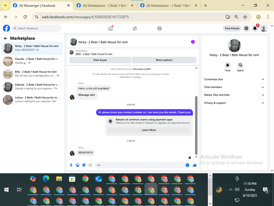Open File Explorer from taskbar

point(59,179)
